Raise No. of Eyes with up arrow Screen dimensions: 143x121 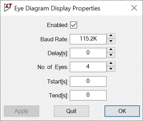(x=111, y=63)
